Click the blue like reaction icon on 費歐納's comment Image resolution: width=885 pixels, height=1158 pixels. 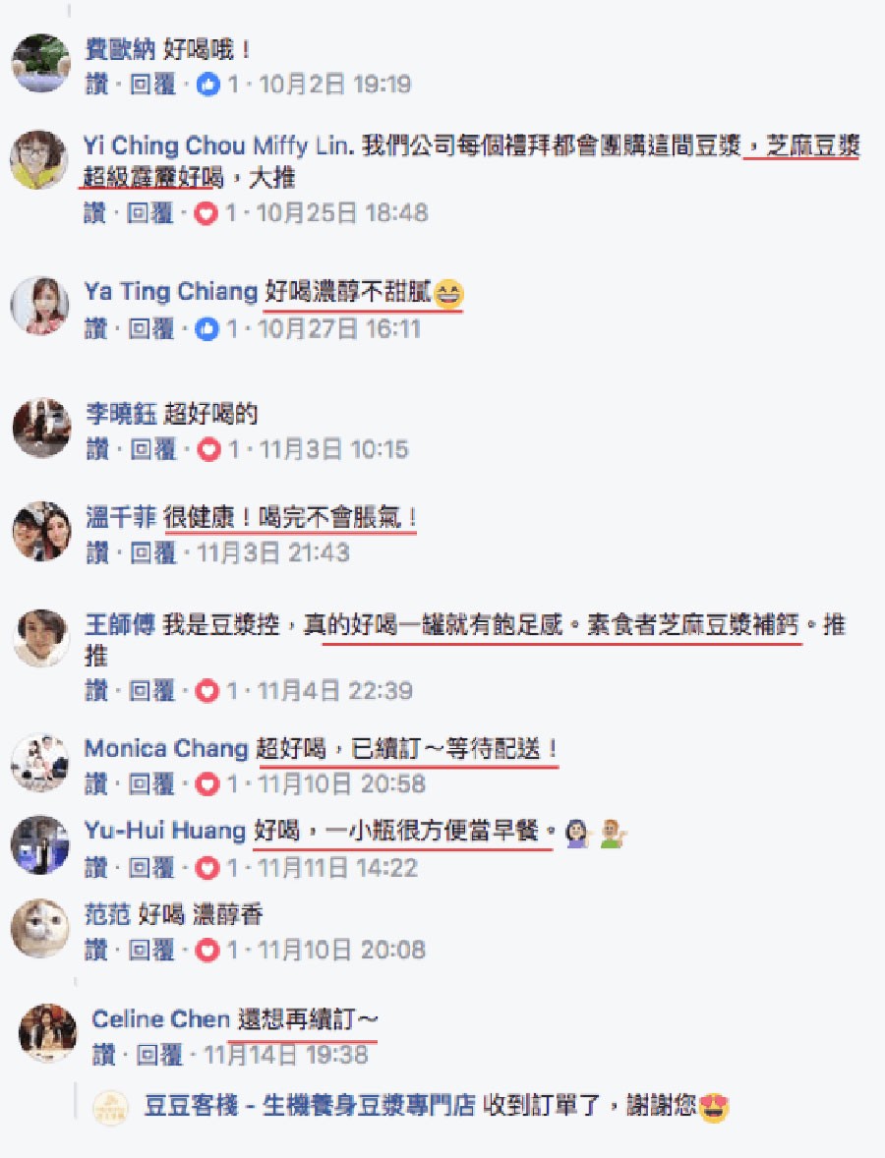coord(207,85)
